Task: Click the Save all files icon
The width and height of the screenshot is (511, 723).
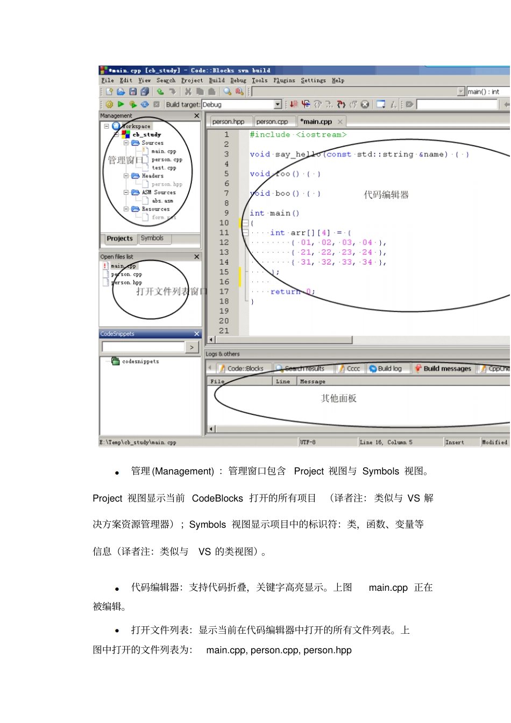Action: [x=145, y=92]
